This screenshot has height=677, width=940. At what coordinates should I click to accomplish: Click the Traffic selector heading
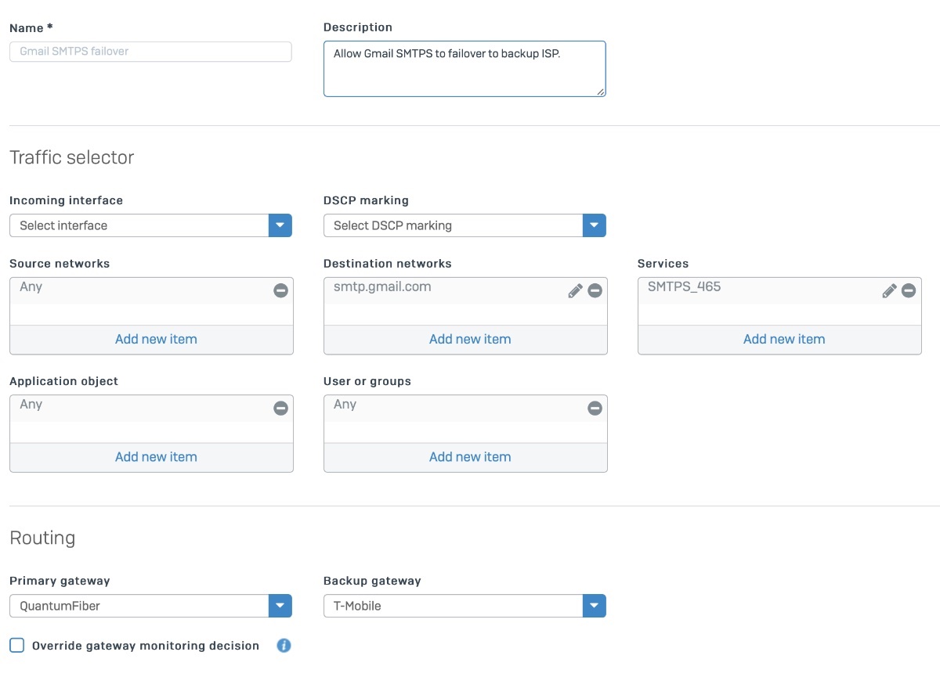click(x=72, y=157)
